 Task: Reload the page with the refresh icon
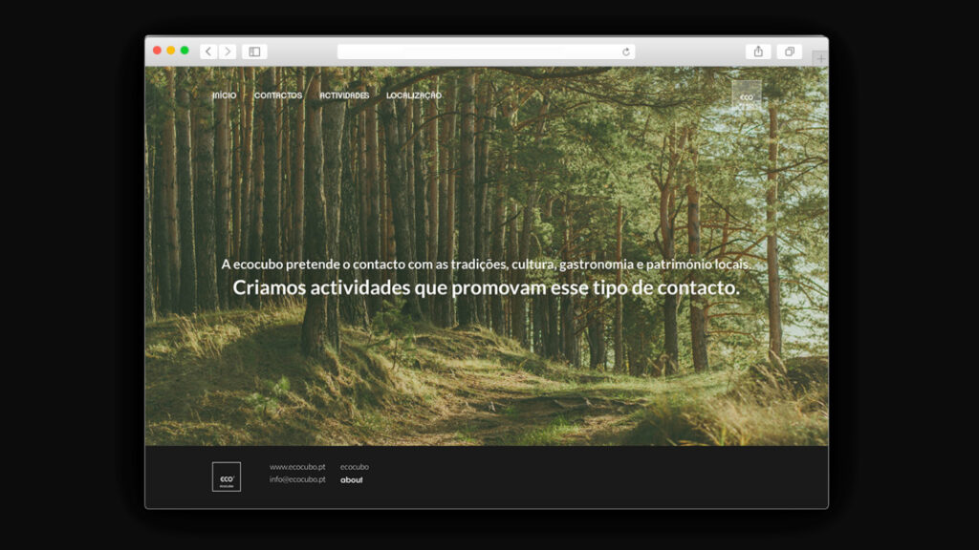(625, 52)
